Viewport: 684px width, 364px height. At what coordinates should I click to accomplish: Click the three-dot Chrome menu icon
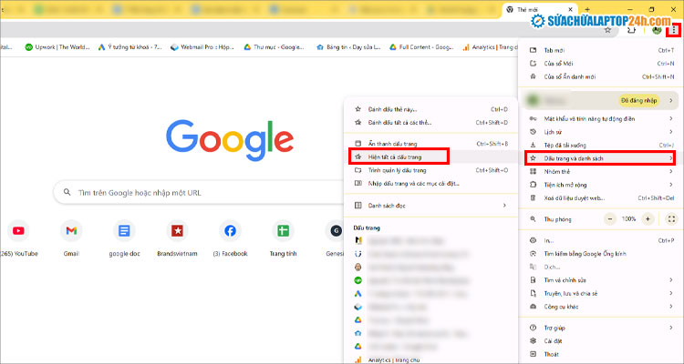click(x=673, y=30)
